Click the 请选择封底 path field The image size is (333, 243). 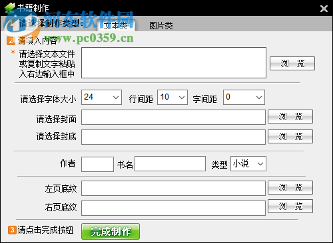pos(173,137)
